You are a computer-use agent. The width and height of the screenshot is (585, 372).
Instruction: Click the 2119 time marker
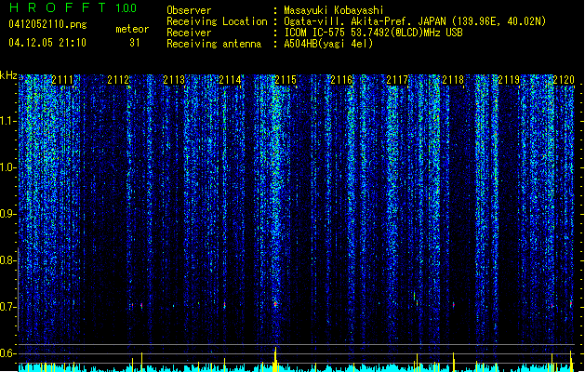(509, 80)
